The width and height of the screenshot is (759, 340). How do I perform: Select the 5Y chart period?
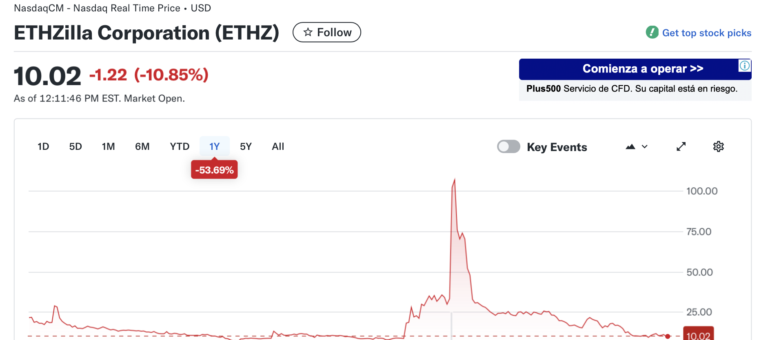(246, 146)
